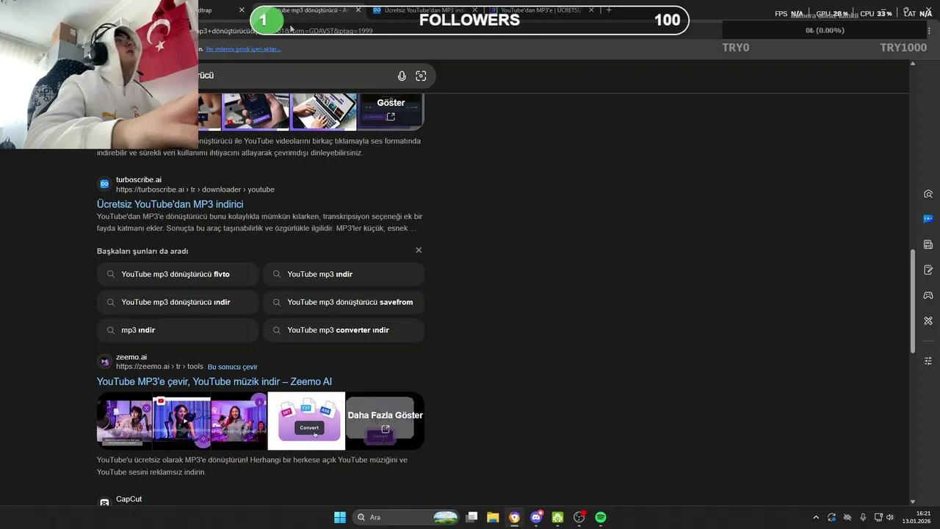Search 'YouTube mp3 converter ındir' suggestion
Screen dimensions: 940x529
(344, 330)
